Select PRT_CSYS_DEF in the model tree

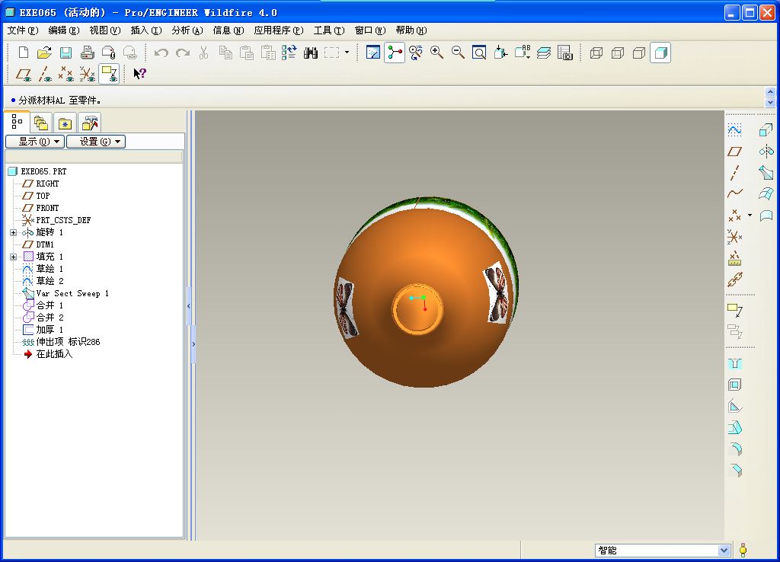point(63,220)
